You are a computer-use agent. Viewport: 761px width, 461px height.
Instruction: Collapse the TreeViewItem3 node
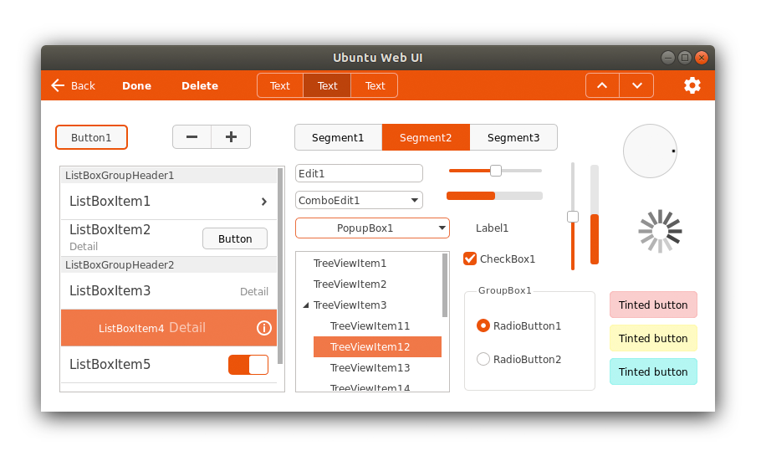[x=306, y=305]
